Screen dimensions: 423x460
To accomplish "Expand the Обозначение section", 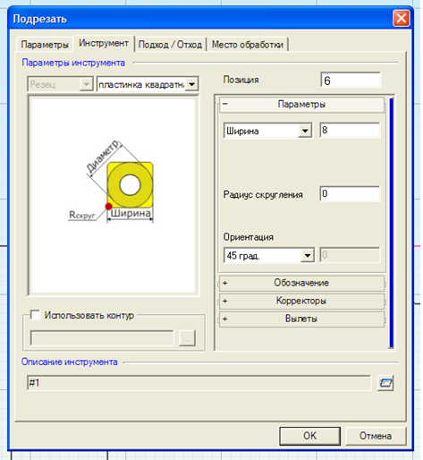I will (x=301, y=283).
